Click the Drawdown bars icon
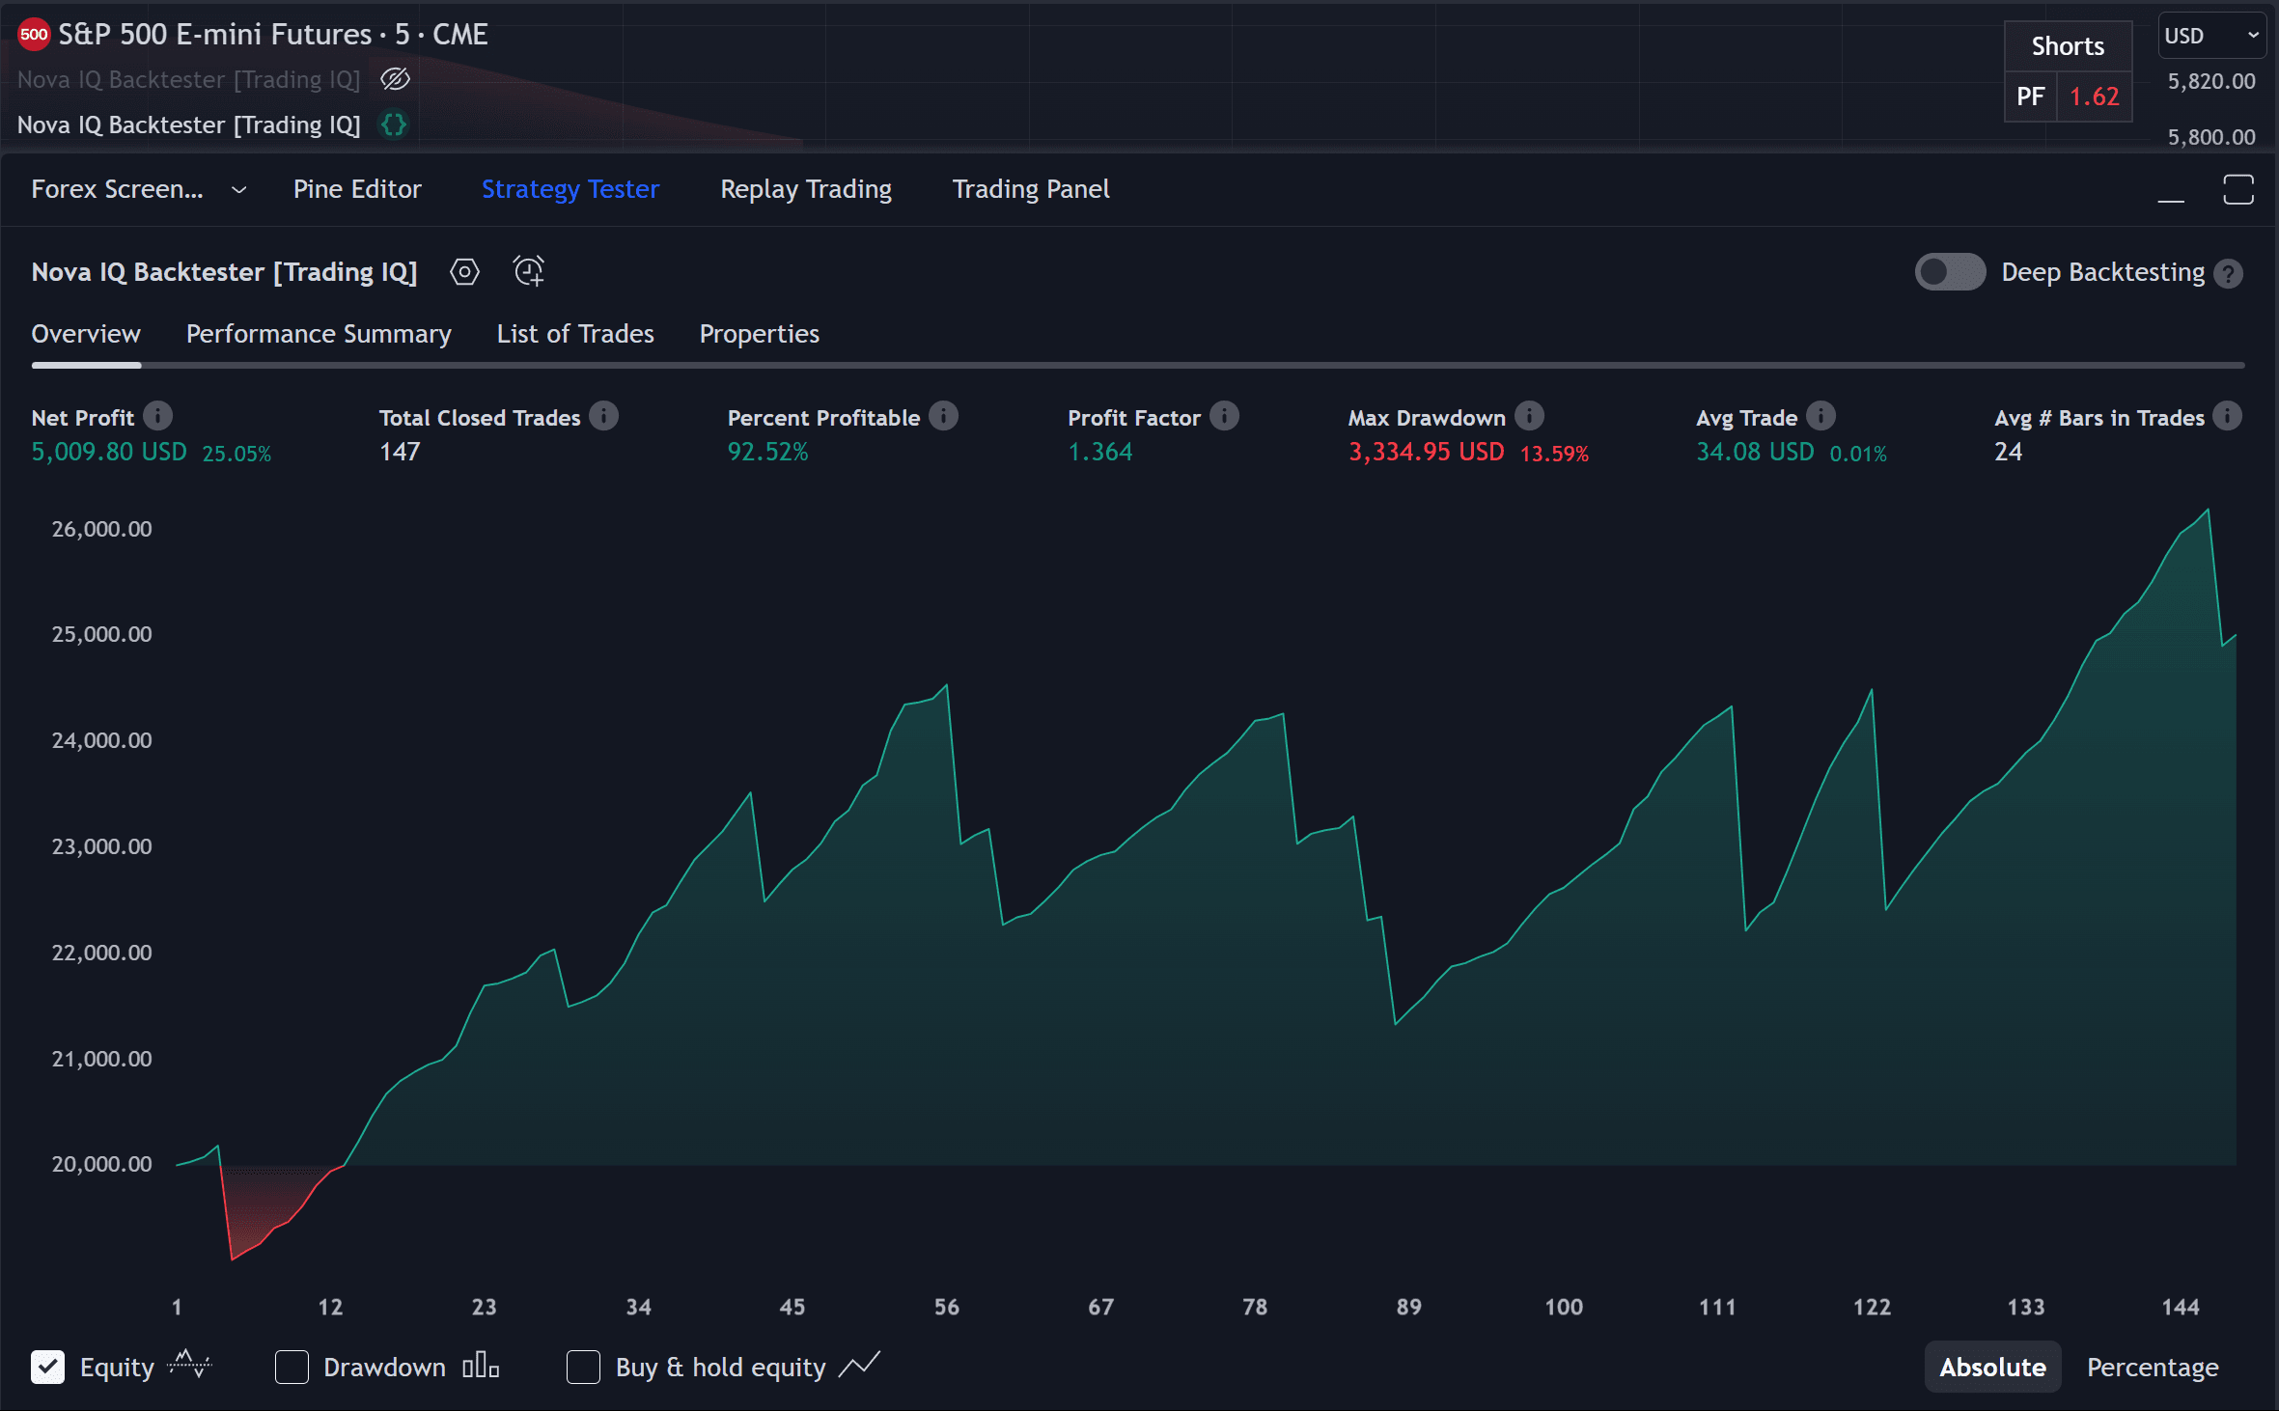 481,1366
